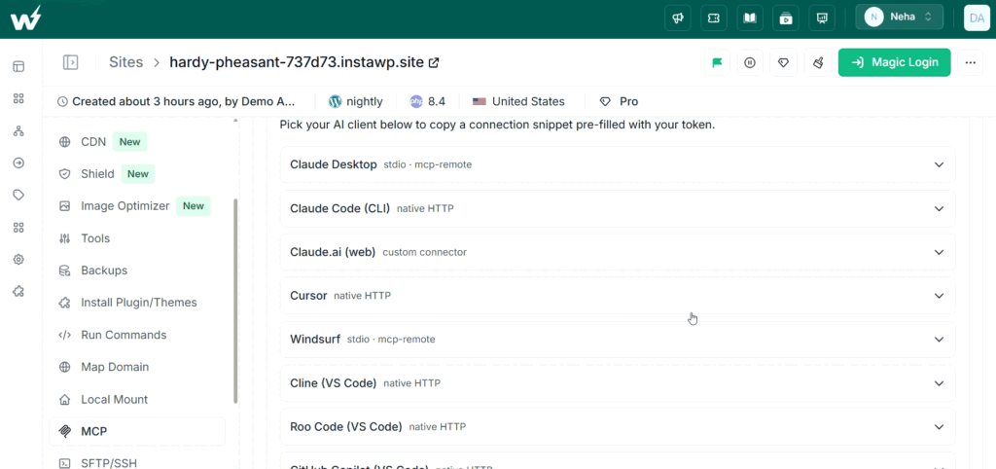Open the Neha account switcher dropdown
Screen dimensions: 996x469
[899, 18]
